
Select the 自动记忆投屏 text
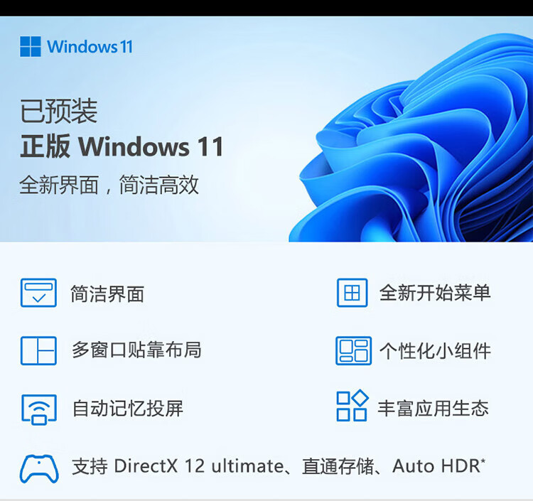[x=128, y=408]
